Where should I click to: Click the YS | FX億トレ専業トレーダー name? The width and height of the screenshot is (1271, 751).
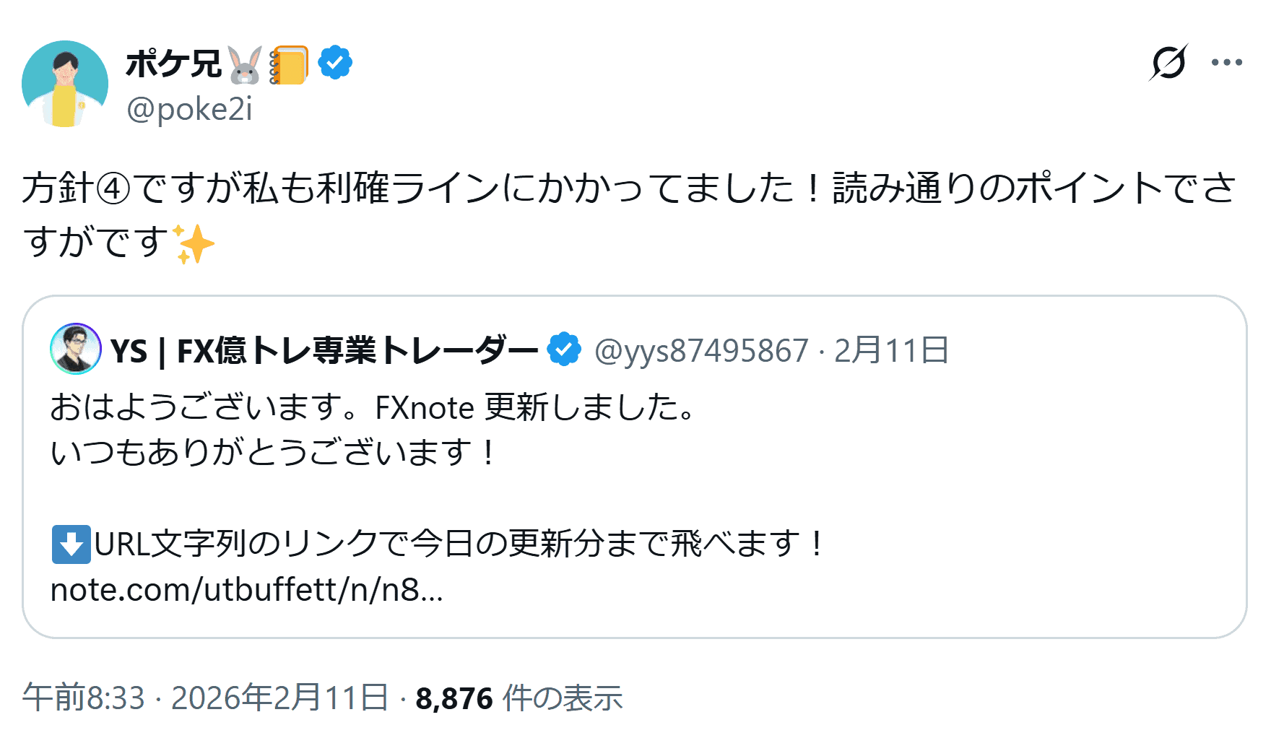[324, 351]
